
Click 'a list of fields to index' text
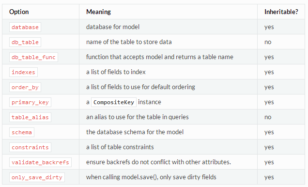coord(116,72)
